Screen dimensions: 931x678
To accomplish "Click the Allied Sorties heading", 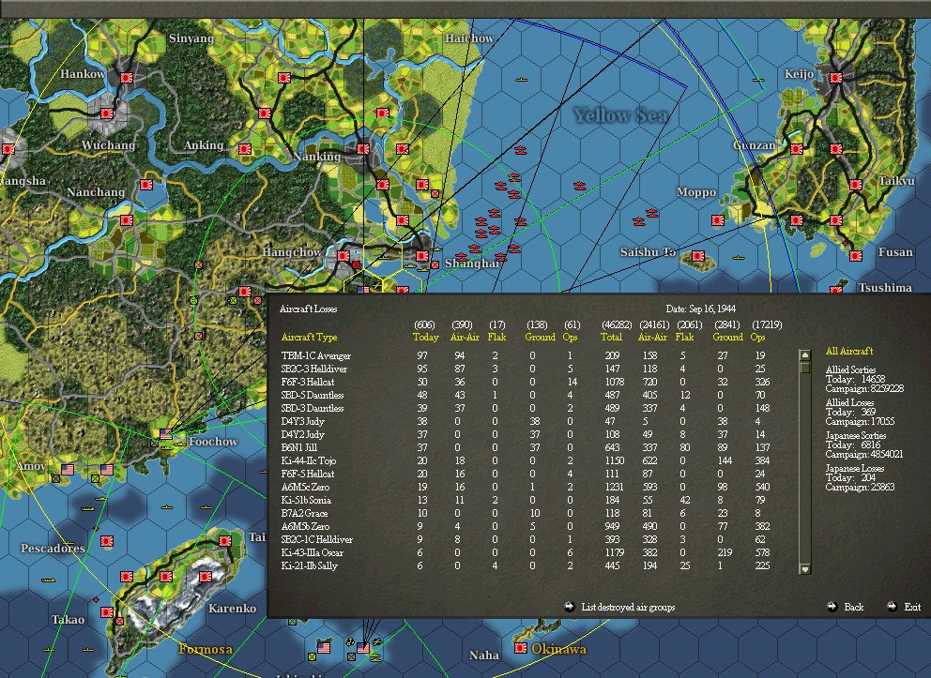I will tap(850, 369).
